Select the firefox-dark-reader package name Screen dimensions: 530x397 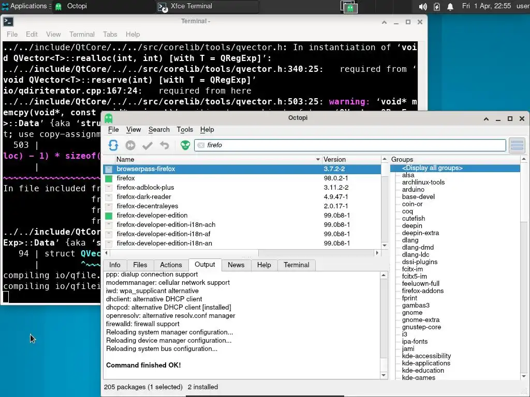coord(144,197)
